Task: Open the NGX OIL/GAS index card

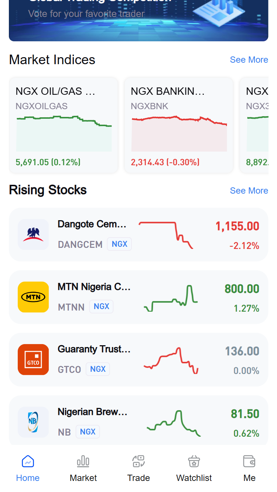Action: (64, 125)
